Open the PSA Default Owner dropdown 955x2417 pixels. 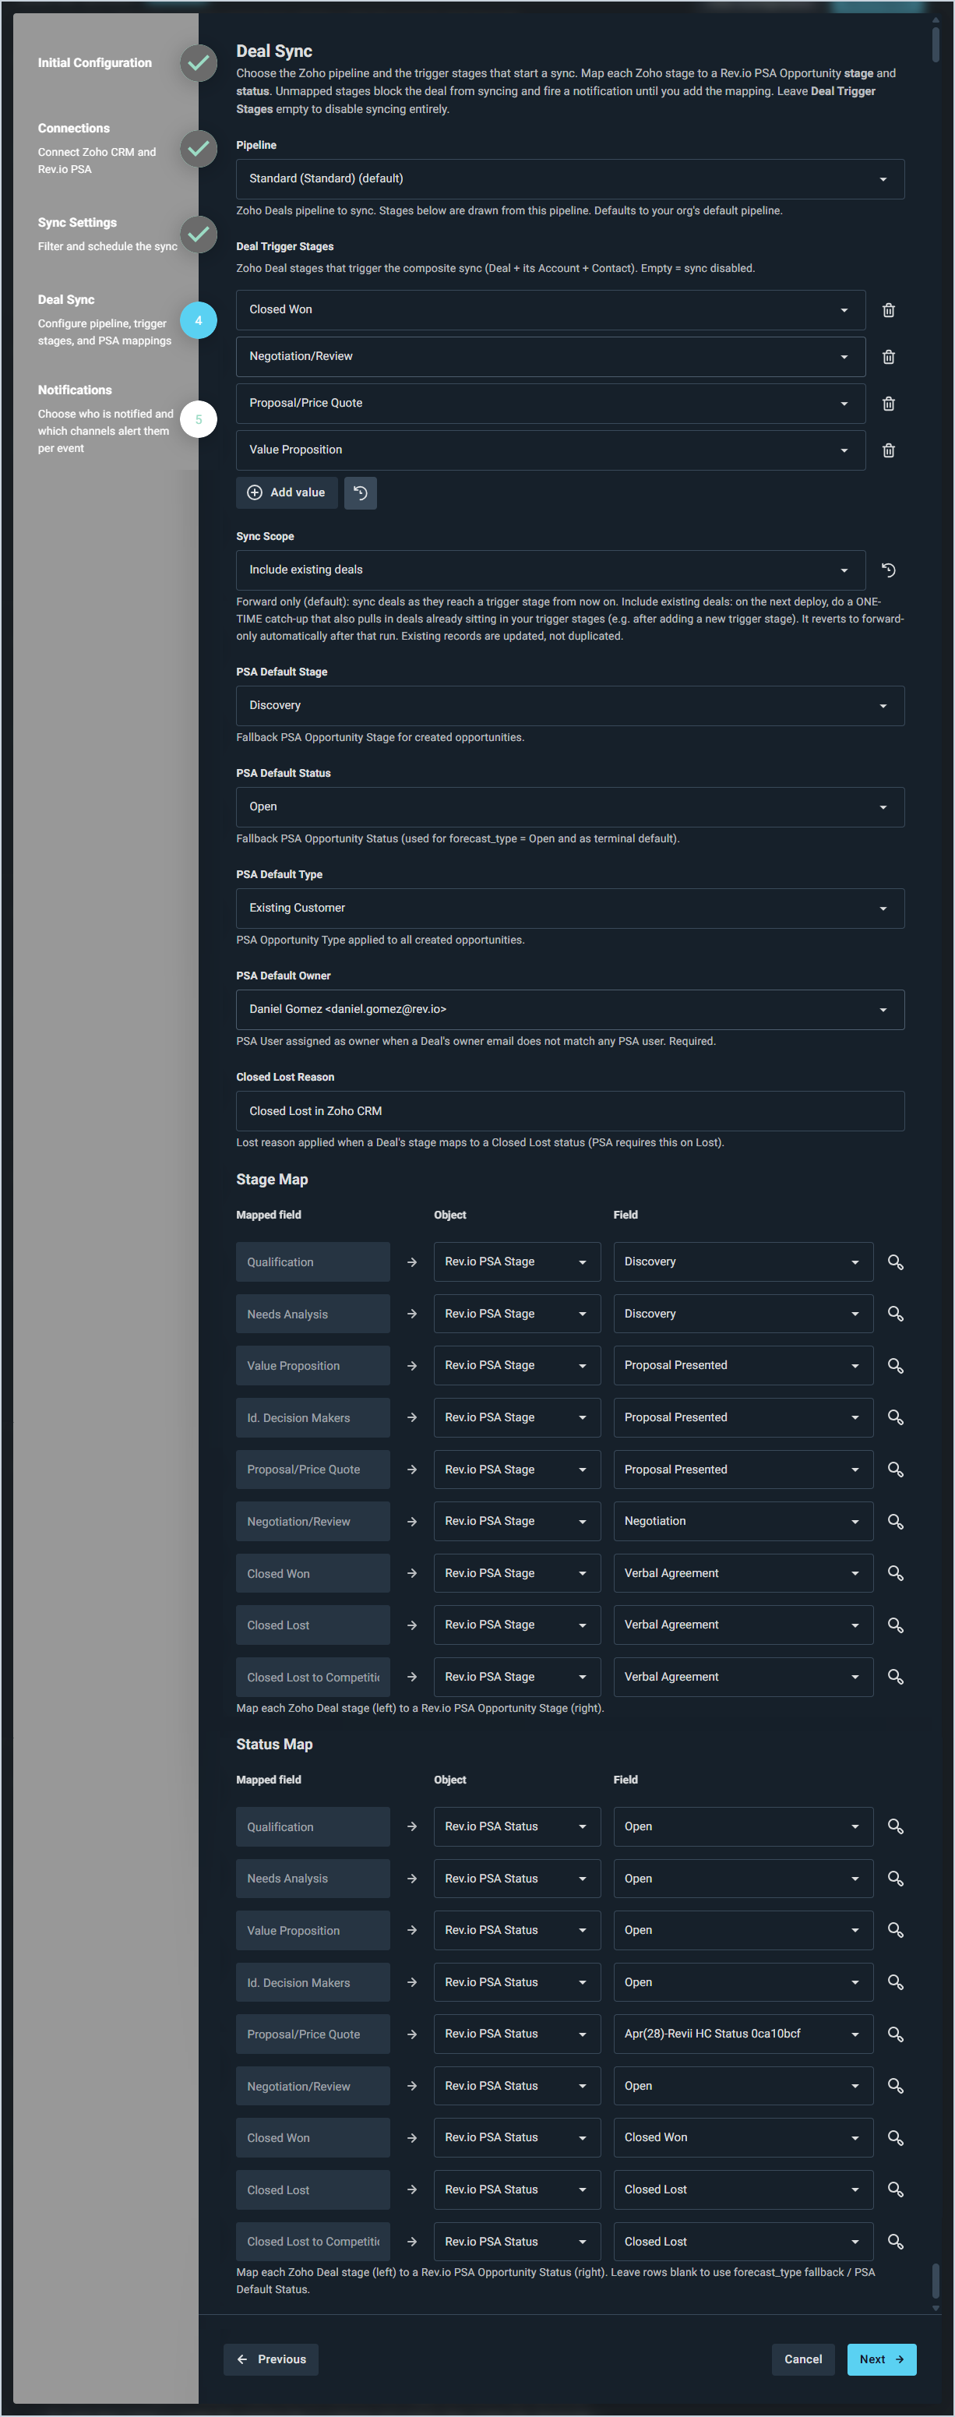(569, 1010)
